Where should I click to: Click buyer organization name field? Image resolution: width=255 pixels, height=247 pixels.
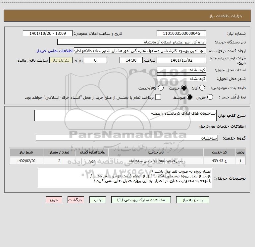pyautogui.click(x=132, y=42)
